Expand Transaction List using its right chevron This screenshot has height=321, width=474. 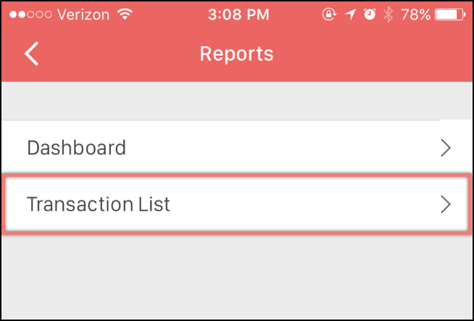446,204
